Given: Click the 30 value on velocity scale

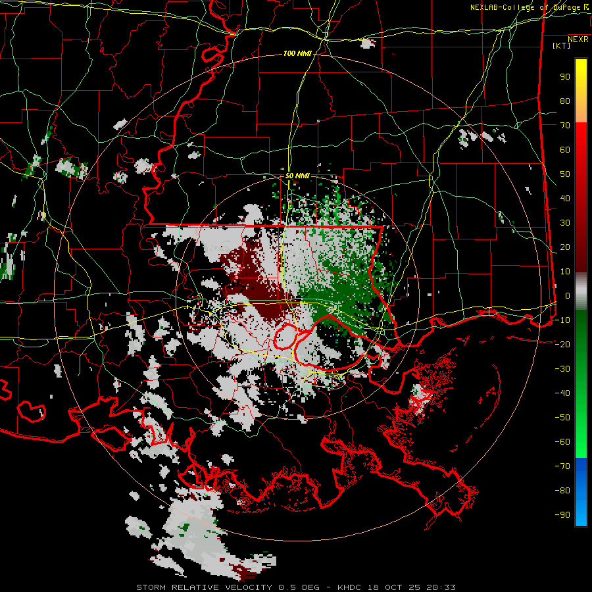Looking at the screenshot, I should coord(565,223).
